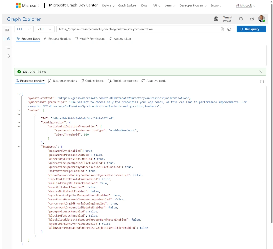Open the history clock icon in sidebar
The height and width of the screenshot is (249, 273).
8,56
